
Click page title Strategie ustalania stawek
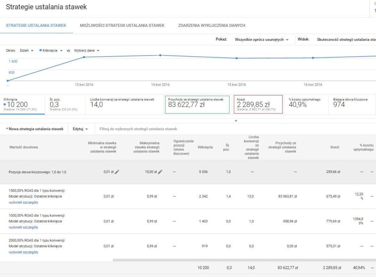(x=46, y=7)
